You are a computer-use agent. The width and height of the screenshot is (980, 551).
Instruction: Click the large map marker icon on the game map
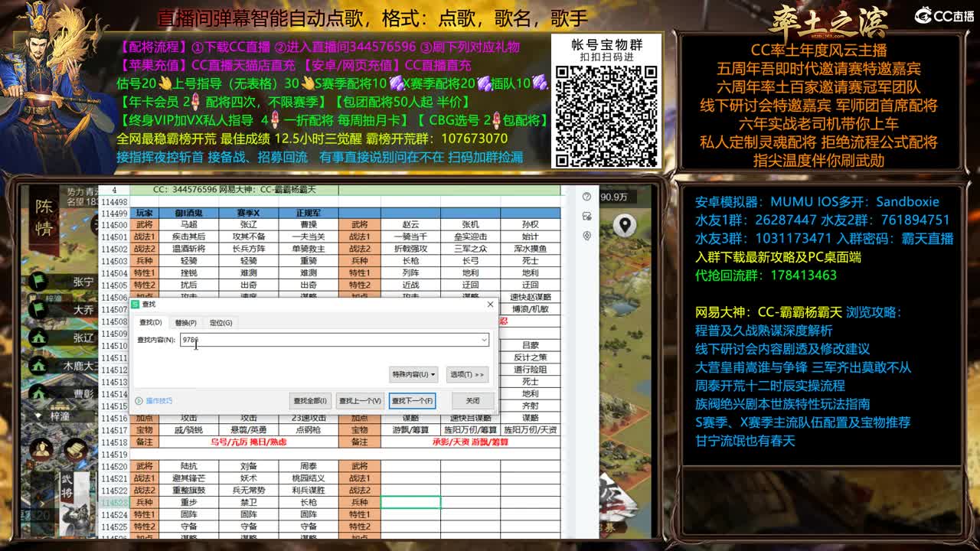626,226
